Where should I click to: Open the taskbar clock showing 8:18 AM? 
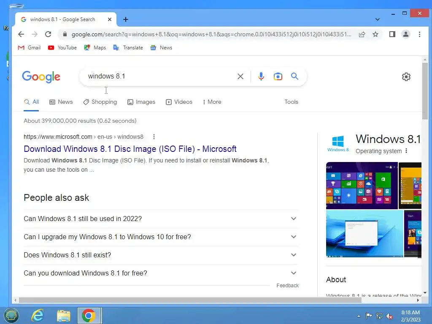click(x=410, y=316)
